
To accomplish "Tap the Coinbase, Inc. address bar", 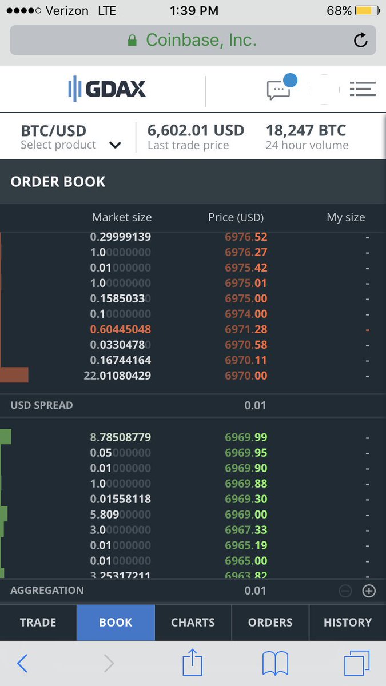I will (x=193, y=40).
